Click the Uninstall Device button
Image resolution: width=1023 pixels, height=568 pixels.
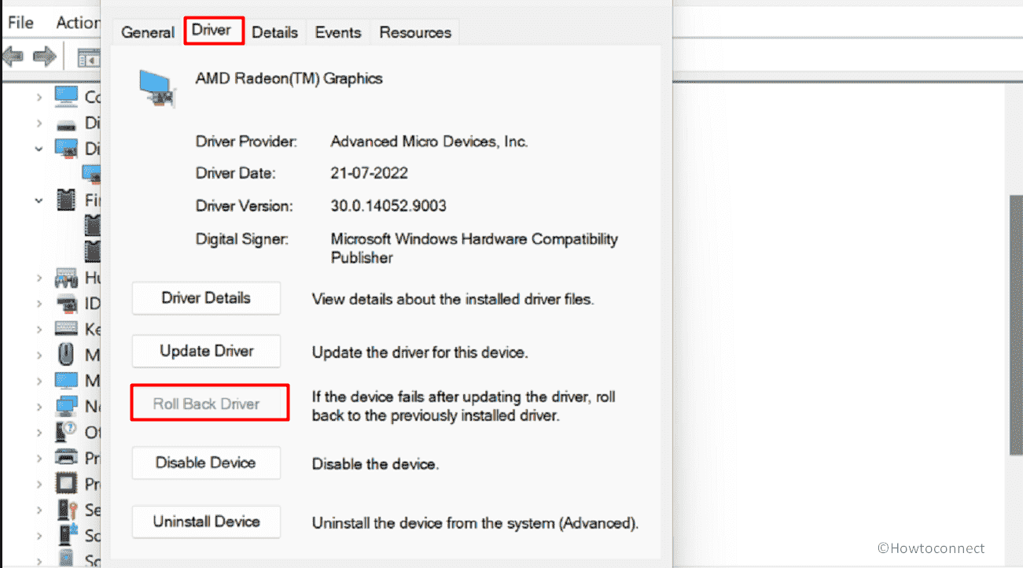click(206, 522)
